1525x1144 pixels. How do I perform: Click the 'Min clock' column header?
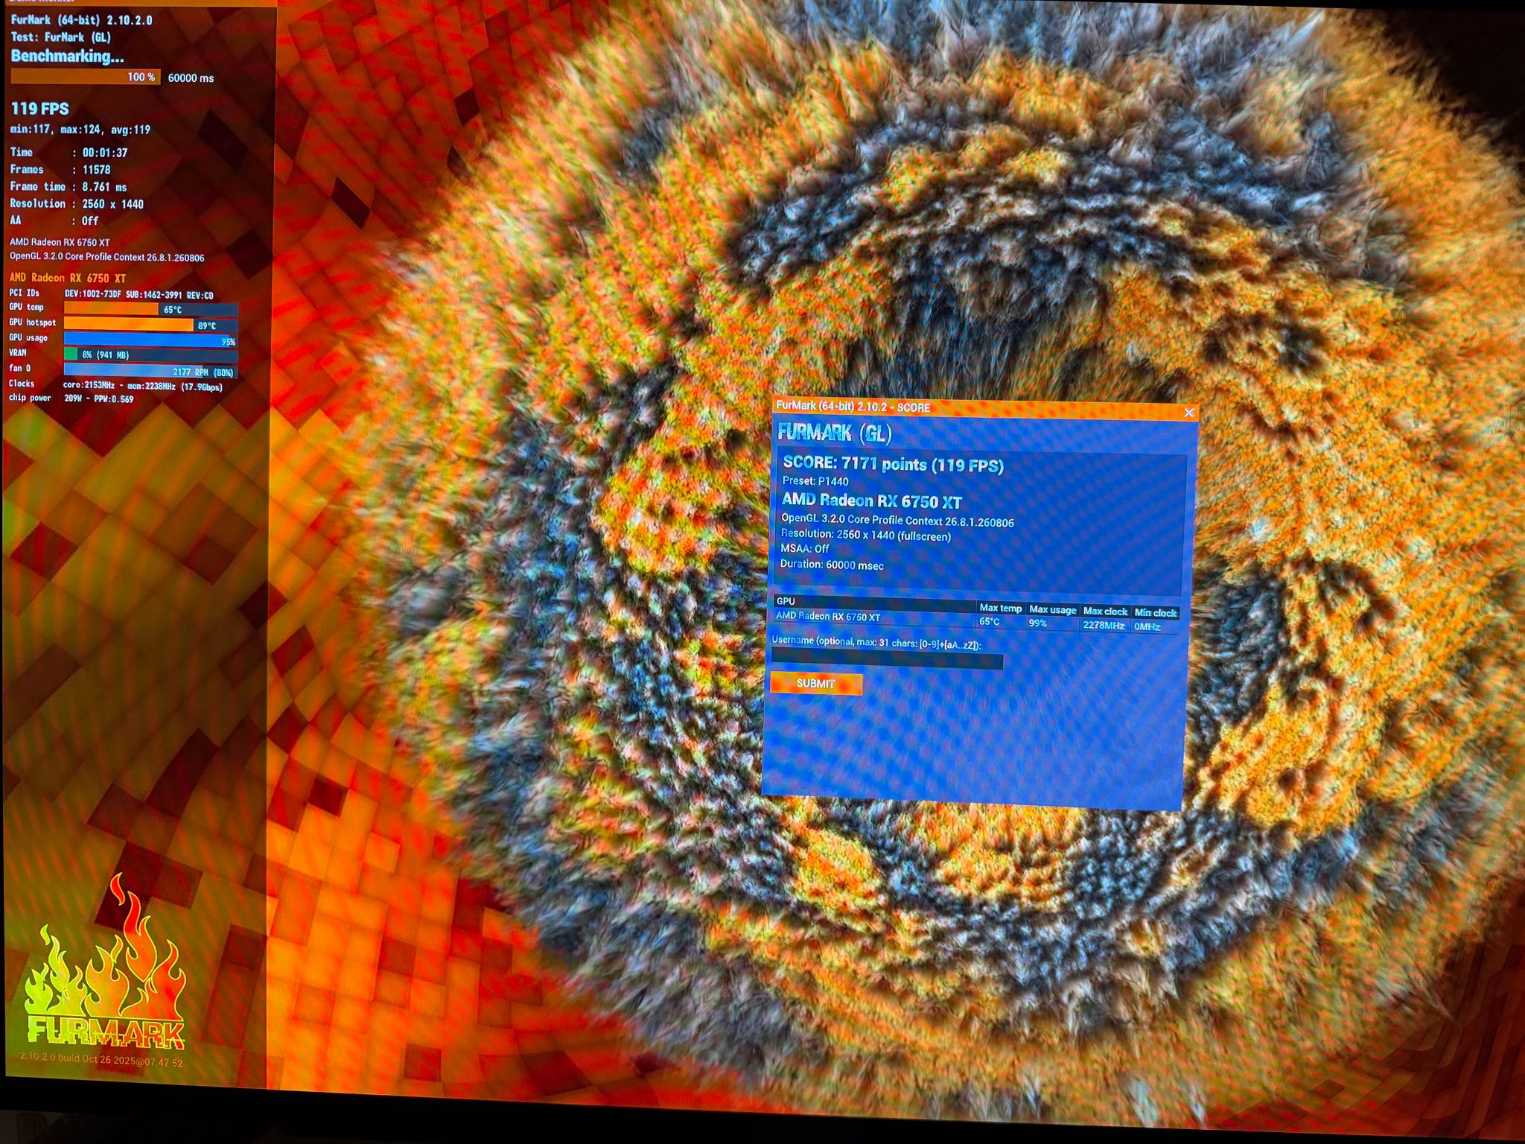tap(1155, 613)
